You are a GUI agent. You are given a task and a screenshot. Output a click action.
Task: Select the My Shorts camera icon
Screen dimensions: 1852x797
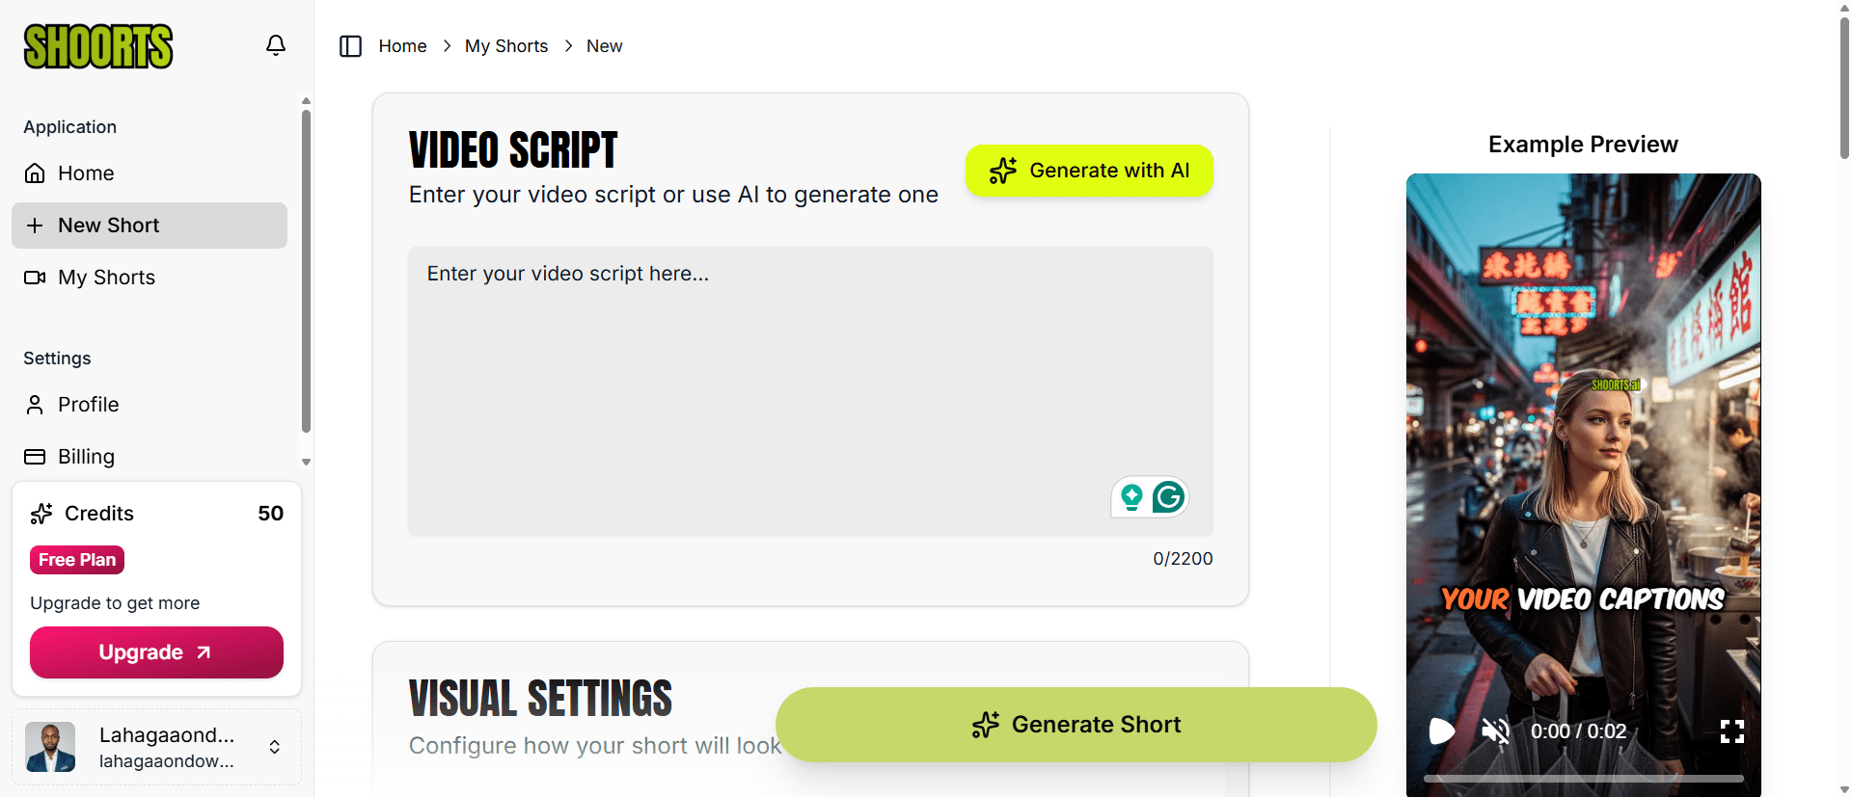[36, 278]
